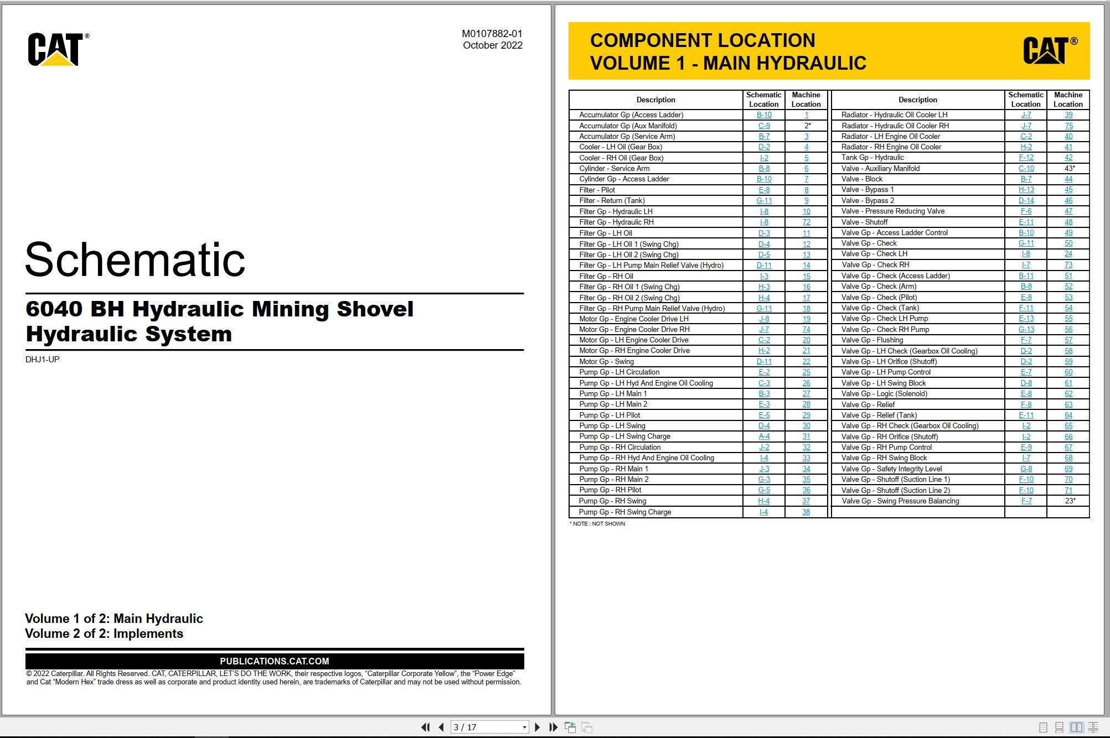Click the October 2022 date text

(493, 45)
